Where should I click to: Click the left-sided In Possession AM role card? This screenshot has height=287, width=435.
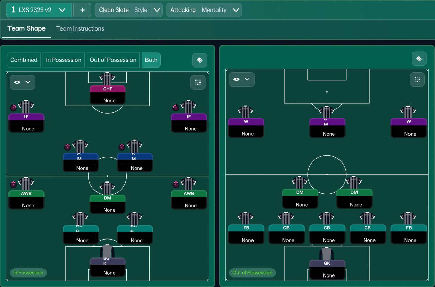(81, 162)
